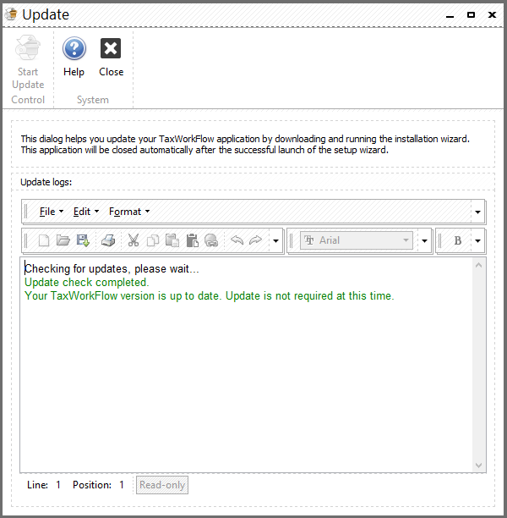Expand standard toolbar overflow arrow

[x=275, y=241]
